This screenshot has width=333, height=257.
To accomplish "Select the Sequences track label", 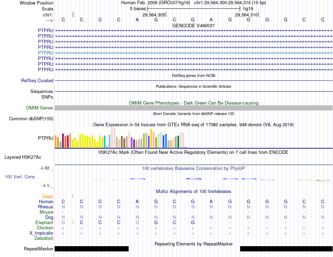I will pyautogui.click(x=42, y=91).
